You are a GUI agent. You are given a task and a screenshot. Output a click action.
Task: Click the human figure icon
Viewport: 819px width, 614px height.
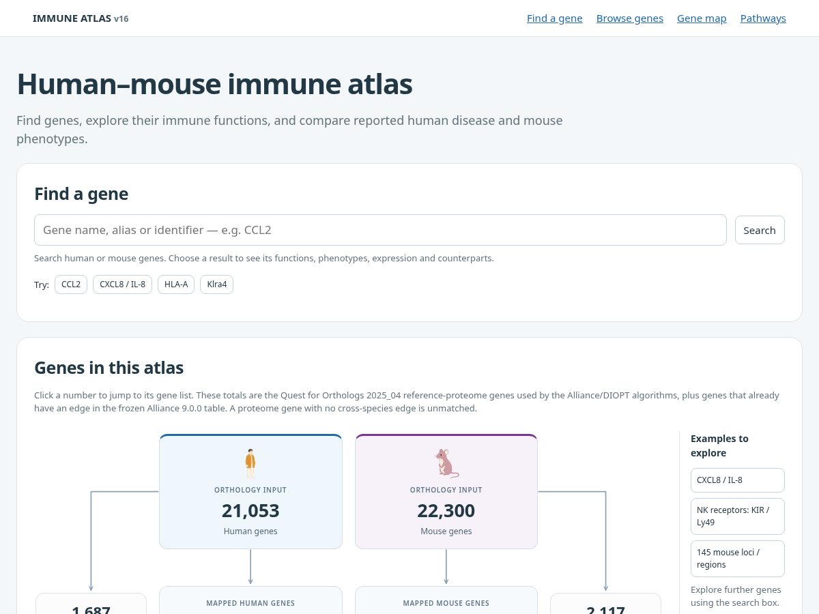point(250,464)
